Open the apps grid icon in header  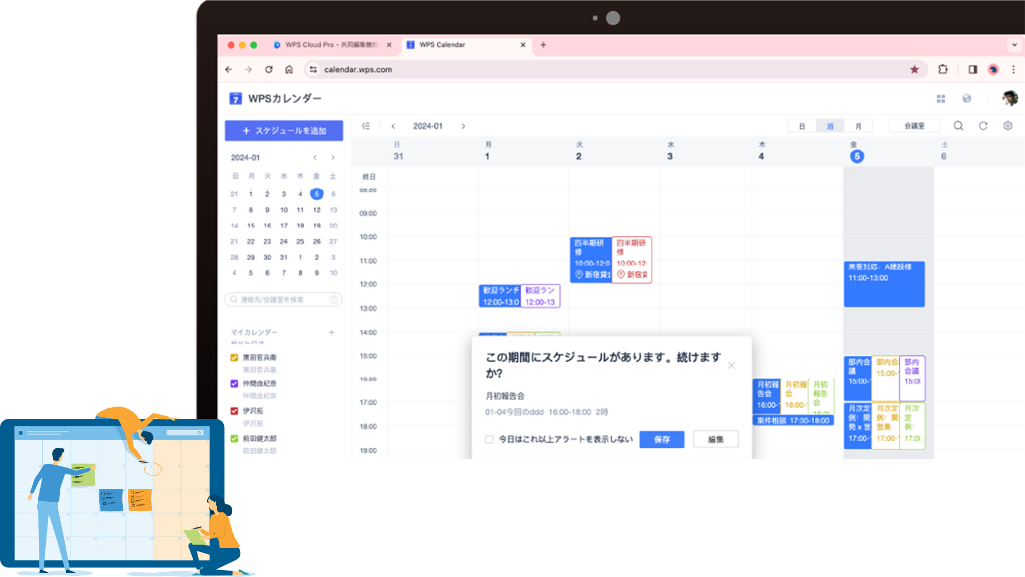[x=941, y=99]
